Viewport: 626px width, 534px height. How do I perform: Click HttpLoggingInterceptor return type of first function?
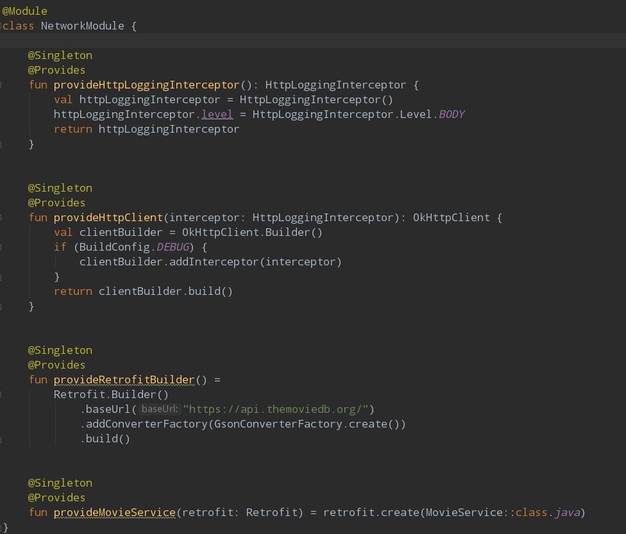(335, 85)
